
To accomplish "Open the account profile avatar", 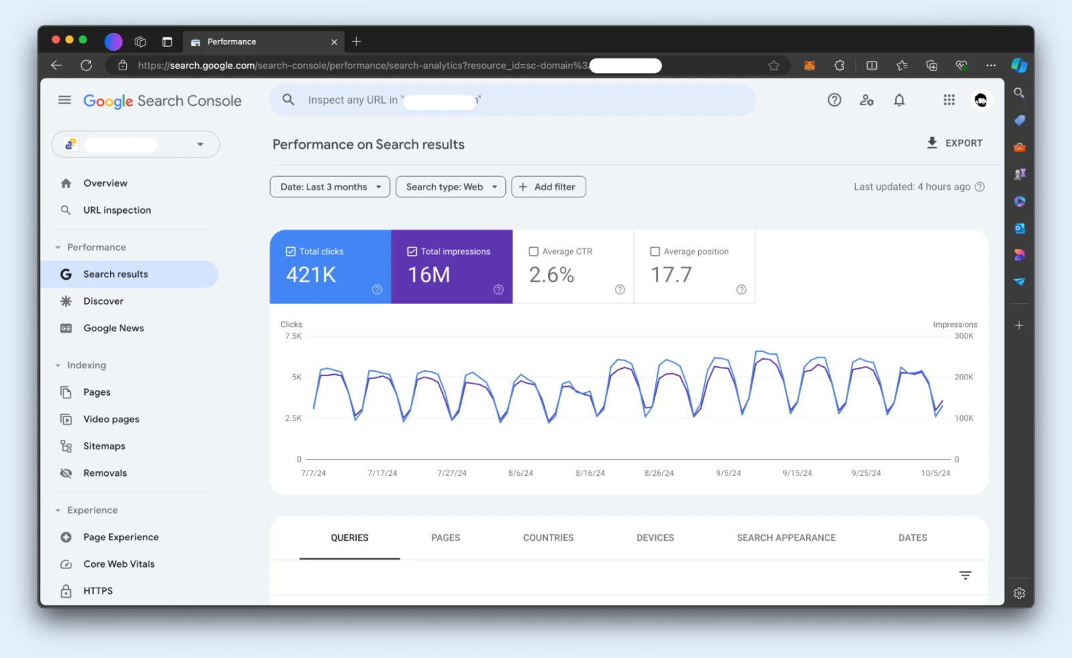I will coord(981,100).
